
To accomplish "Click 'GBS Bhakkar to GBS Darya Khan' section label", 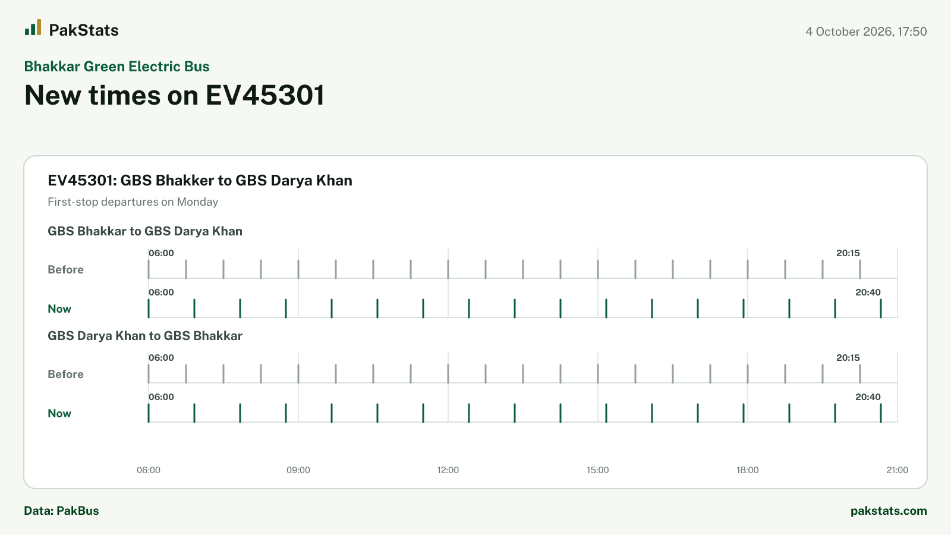I will pos(145,231).
